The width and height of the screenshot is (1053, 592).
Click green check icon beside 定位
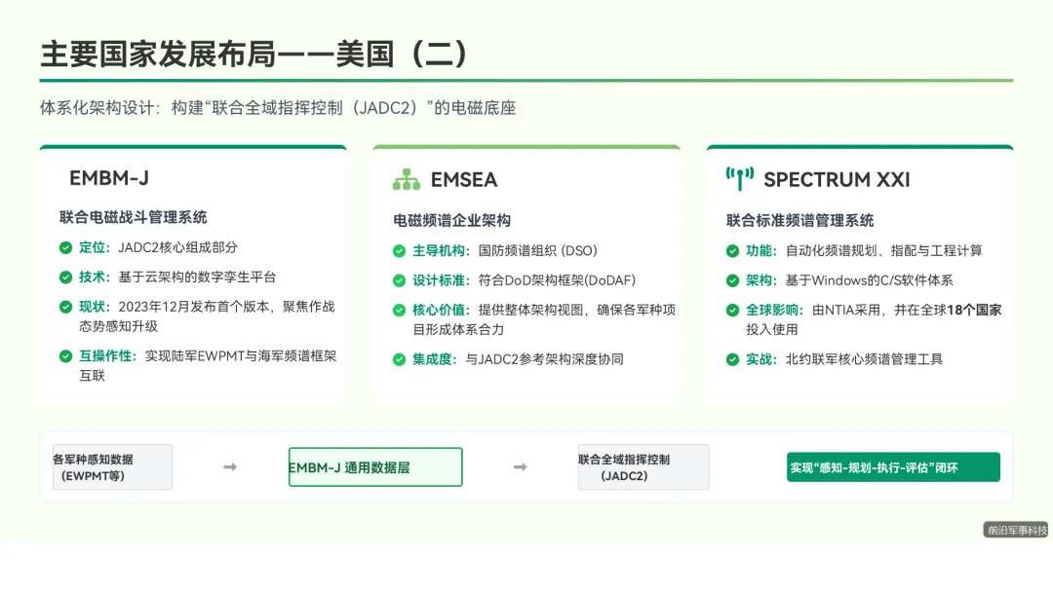(x=66, y=247)
